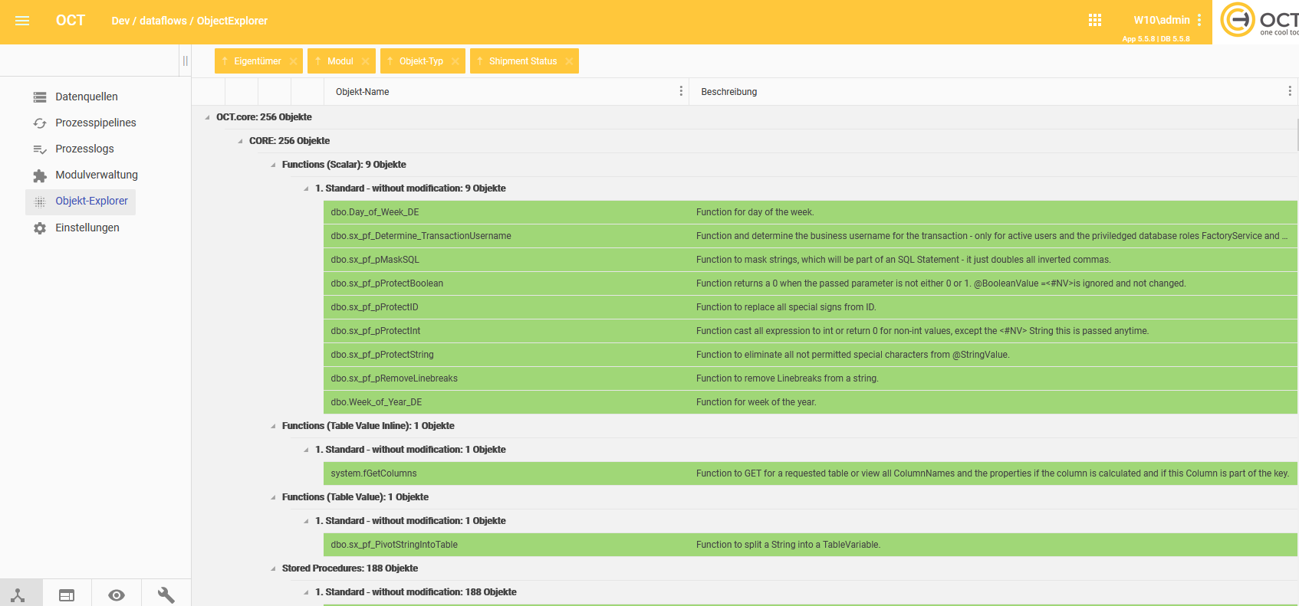Image resolution: width=1299 pixels, height=606 pixels.
Task: Click the wrench tools icon in bottom bar
Action: pyautogui.click(x=166, y=595)
